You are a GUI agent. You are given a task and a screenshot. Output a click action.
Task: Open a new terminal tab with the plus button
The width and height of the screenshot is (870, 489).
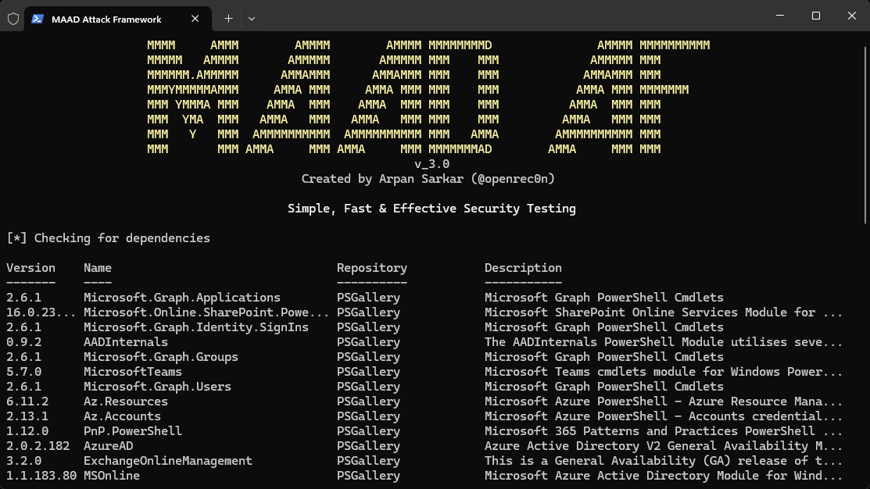[x=227, y=18]
